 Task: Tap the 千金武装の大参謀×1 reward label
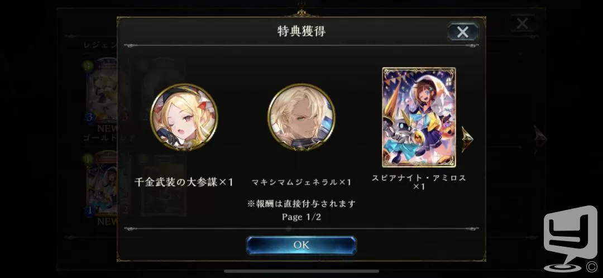point(184,182)
